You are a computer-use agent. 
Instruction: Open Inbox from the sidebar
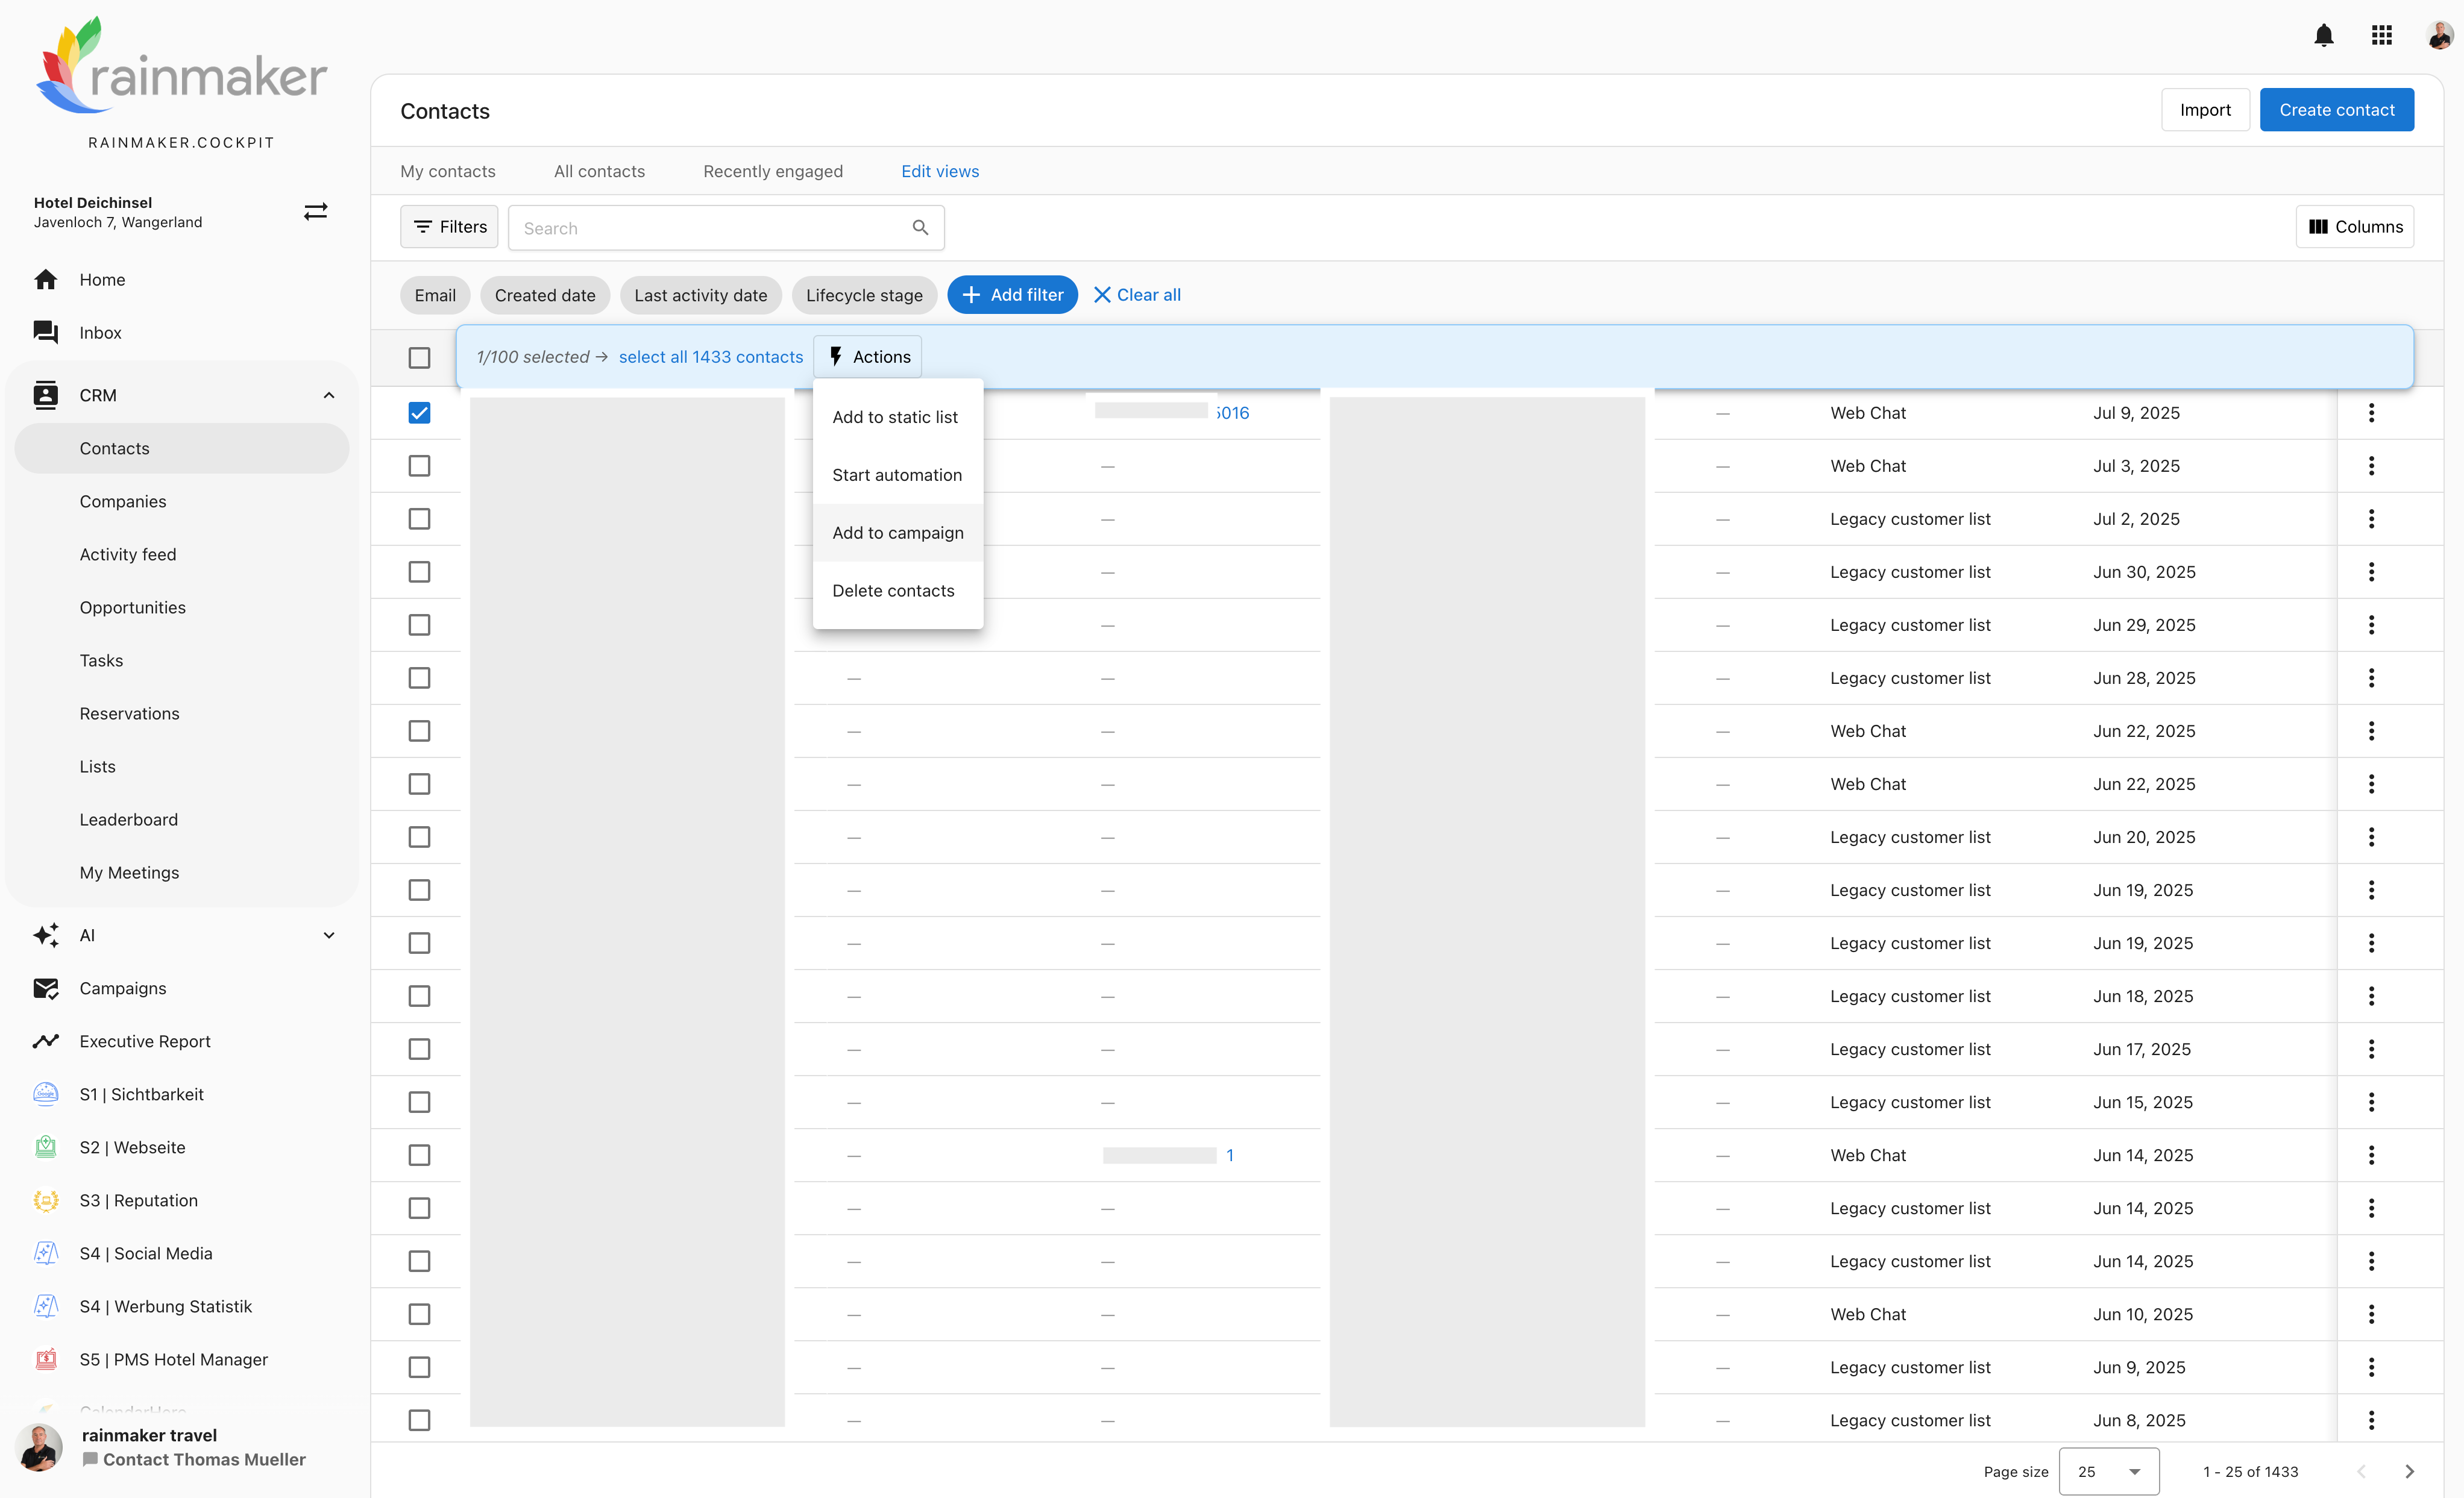point(100,333)
